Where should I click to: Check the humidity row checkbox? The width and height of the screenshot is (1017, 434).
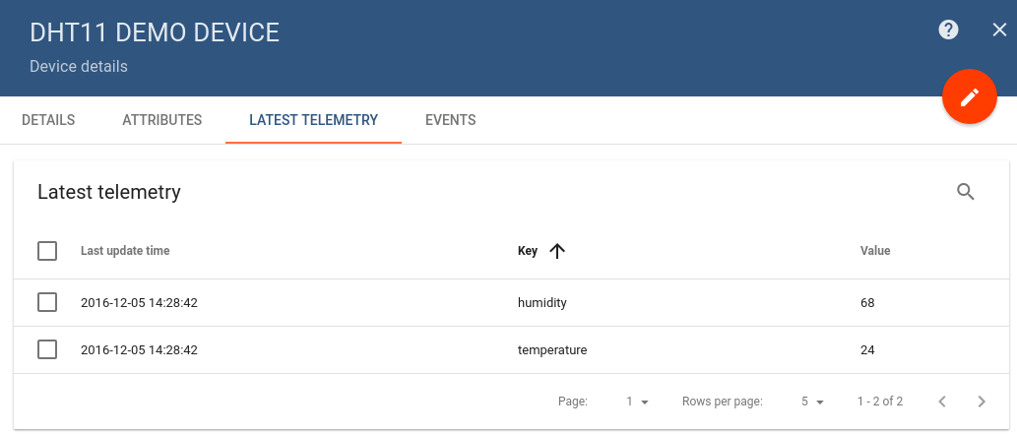[47, 302]
